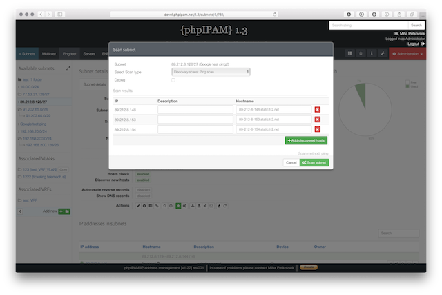The width and height of the screenshot is (442, 295).
Task: Click the Description field for 89.212.8.148
Action: [x=195, y=109]
